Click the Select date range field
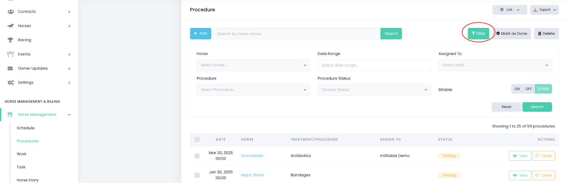Screen dimensions: 566x183 click(x=374, y=65)
